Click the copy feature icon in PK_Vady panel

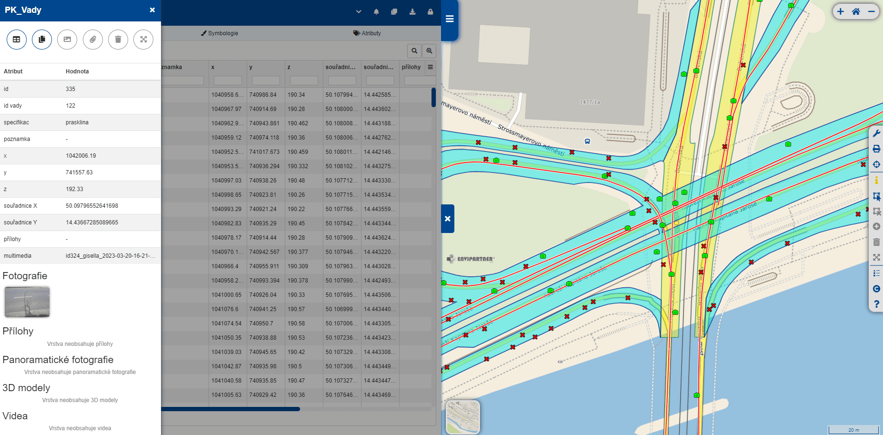[42, 40]
